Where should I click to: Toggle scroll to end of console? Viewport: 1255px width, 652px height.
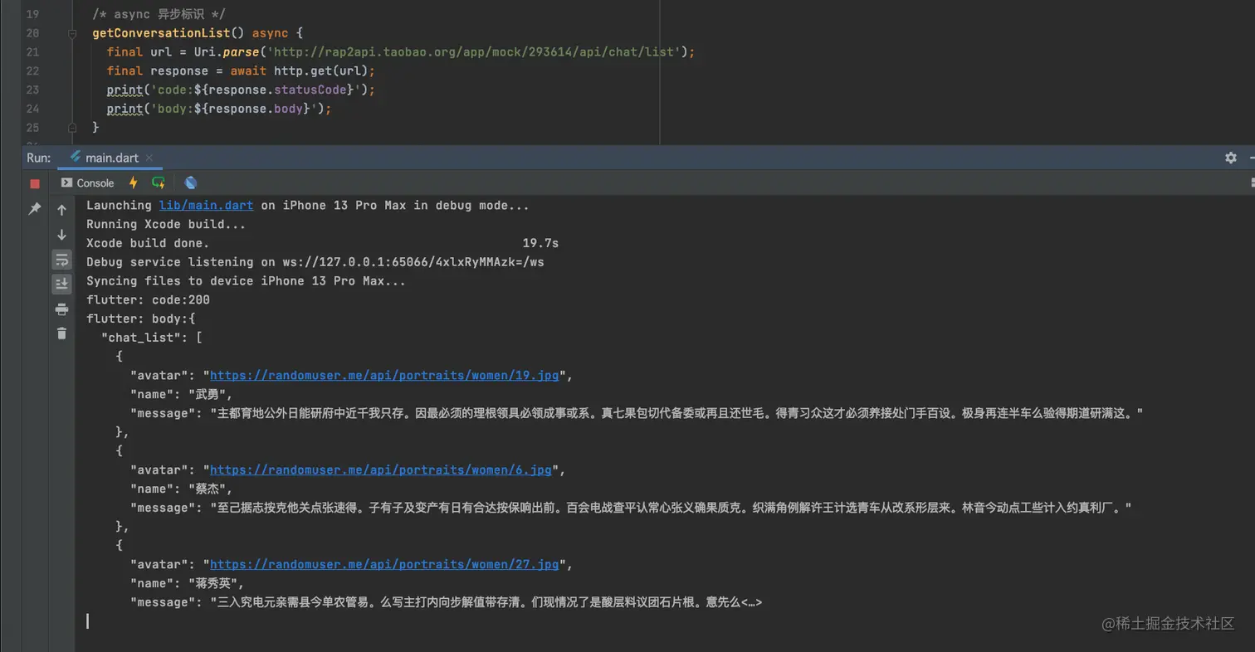[61, 285]
